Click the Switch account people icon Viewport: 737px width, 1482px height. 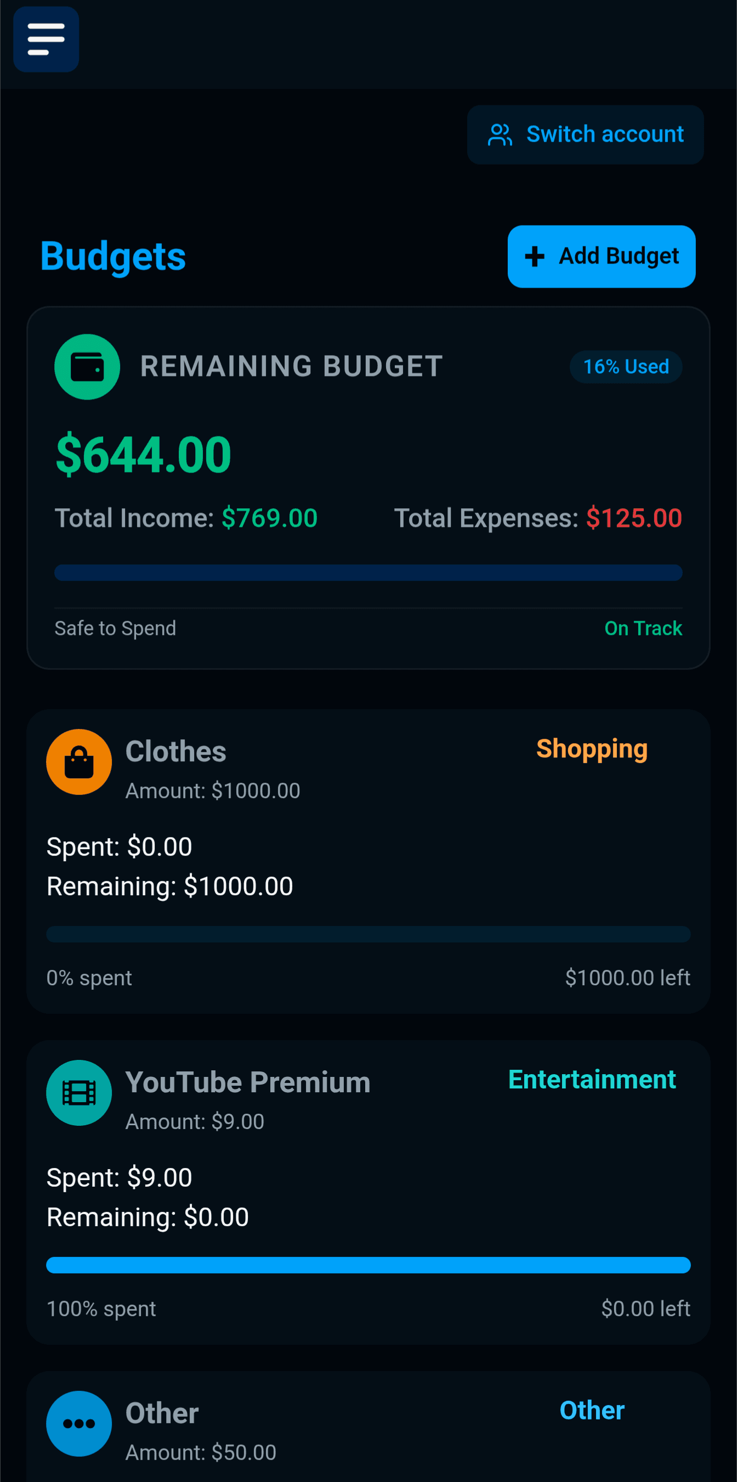(x=500, y=134)
